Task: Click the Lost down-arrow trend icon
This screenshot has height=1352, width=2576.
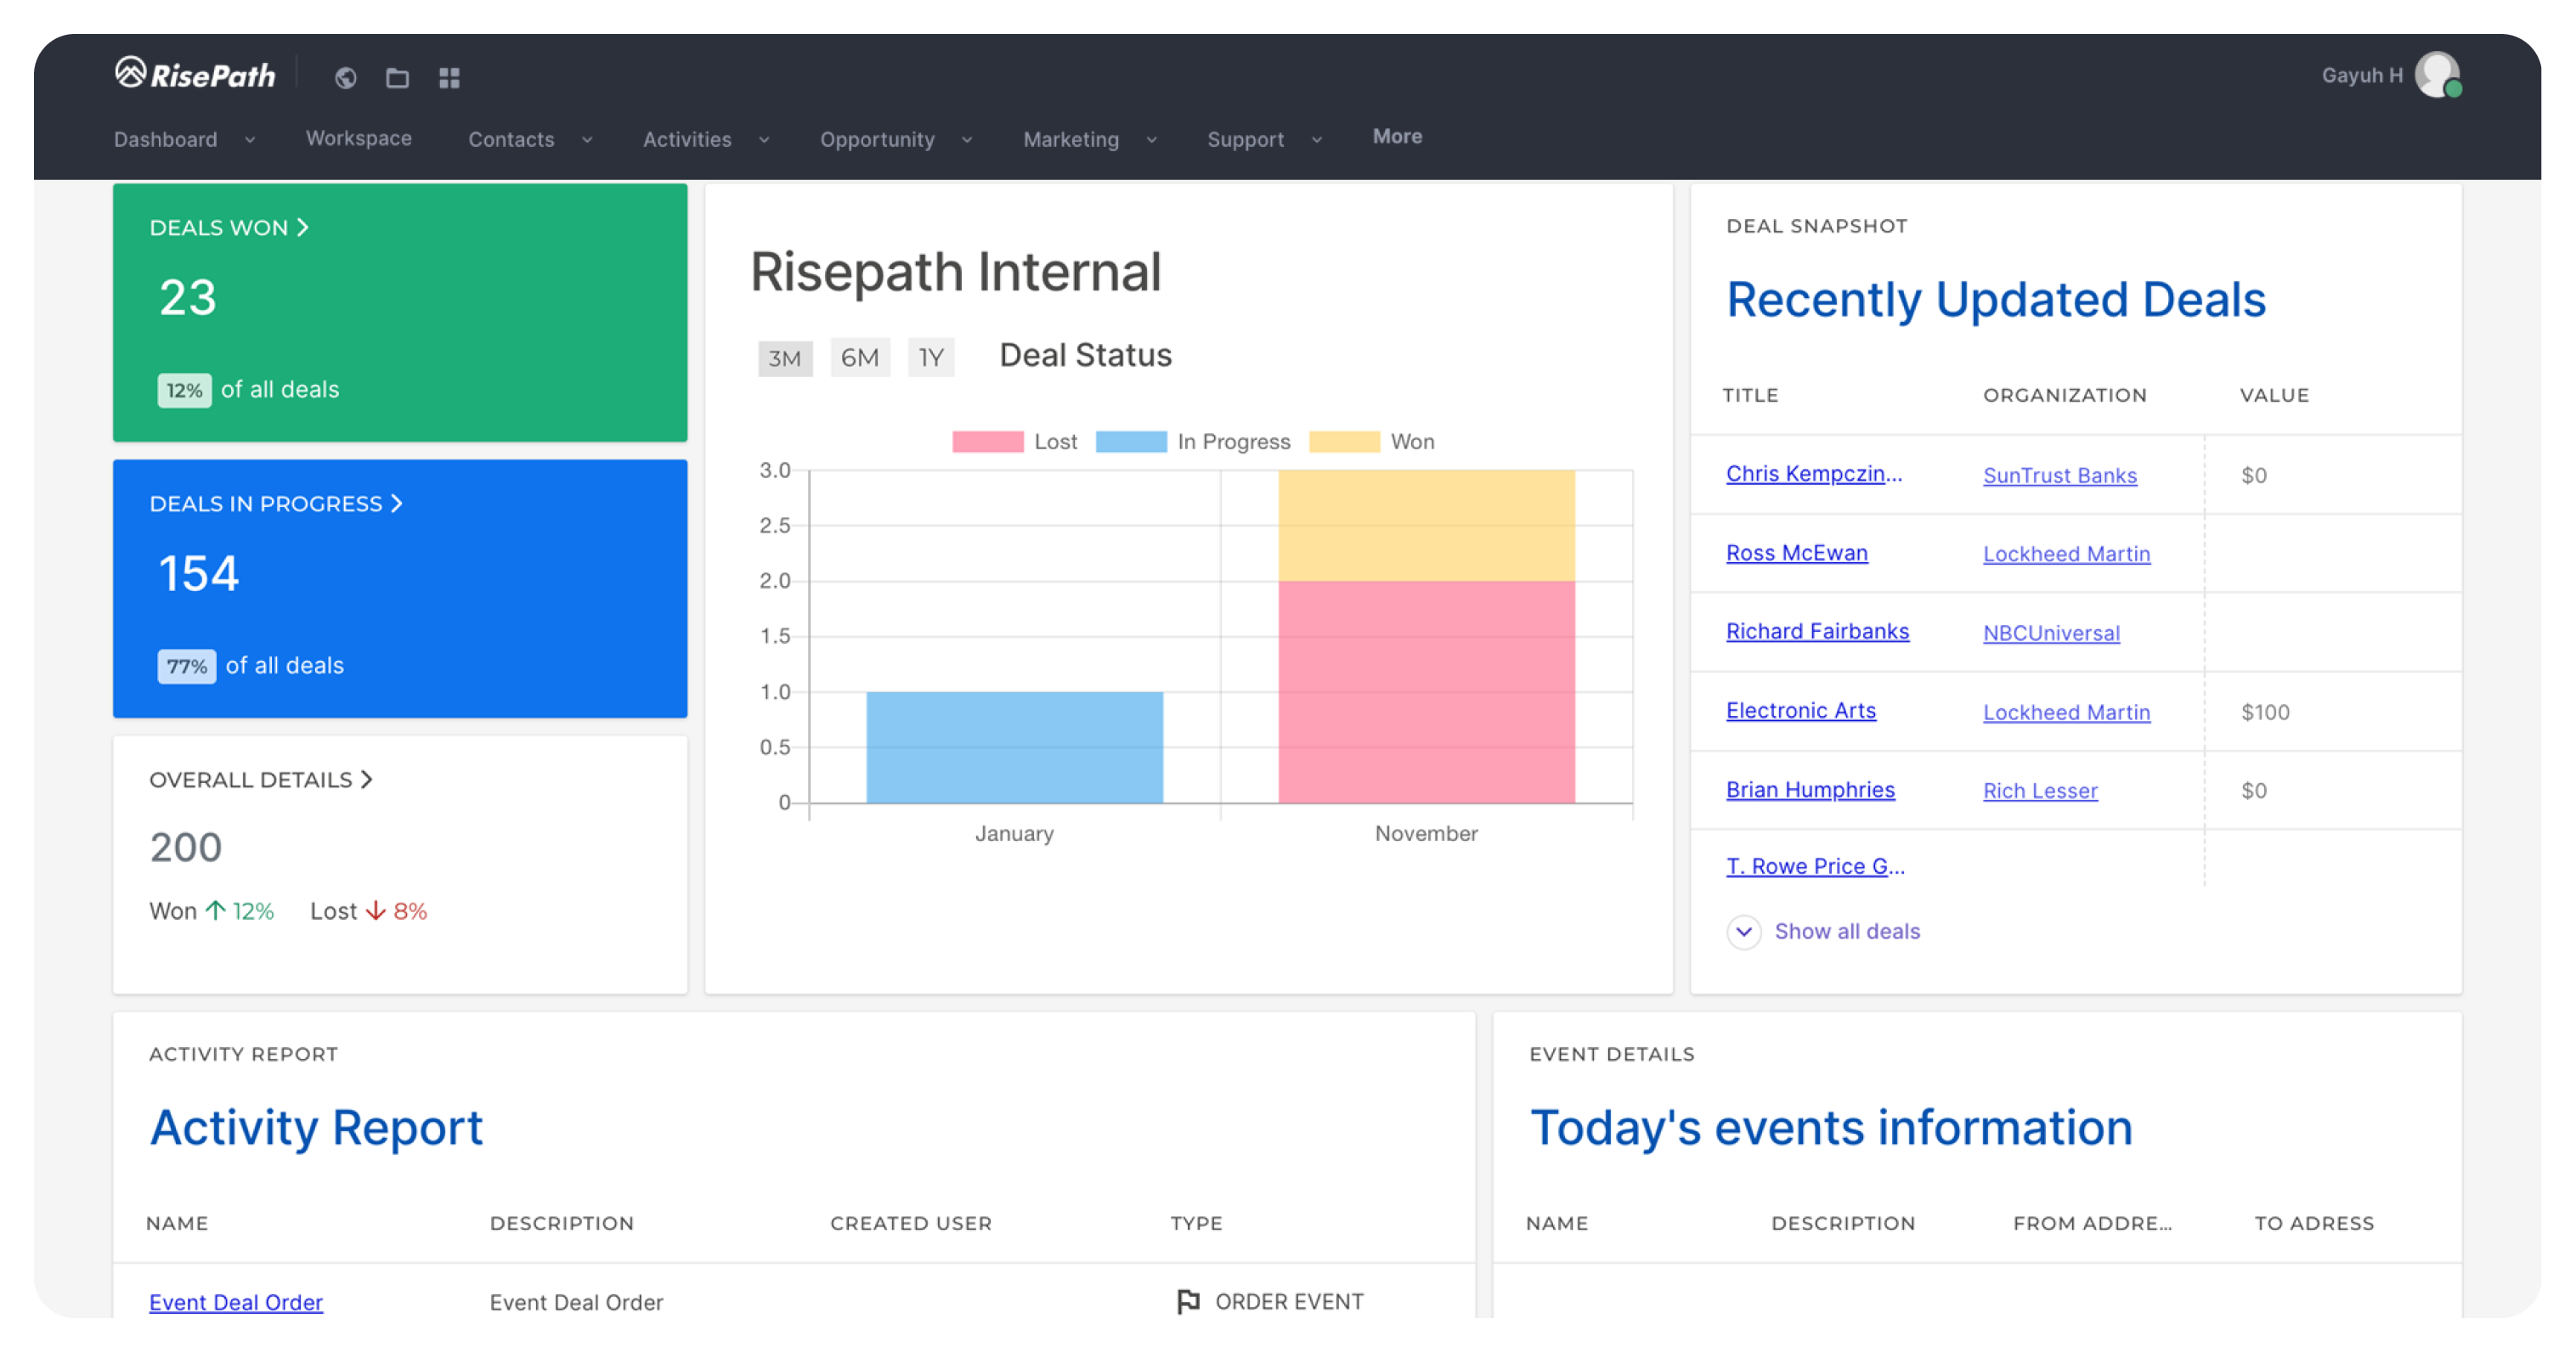Action: click(375, 910)
